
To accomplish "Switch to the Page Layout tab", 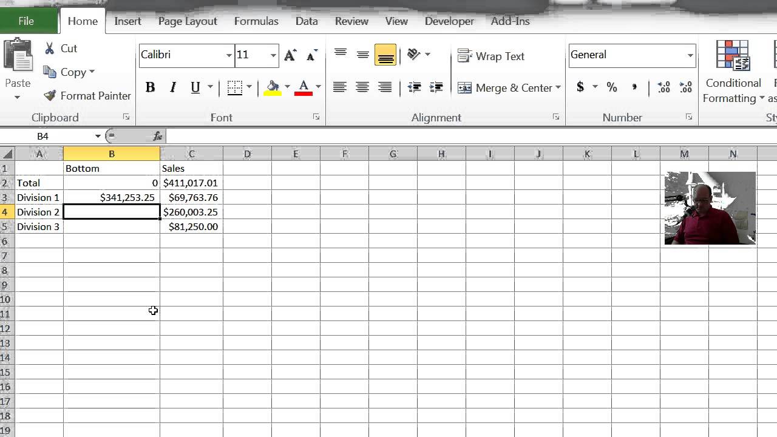I will tap(188, 21).
